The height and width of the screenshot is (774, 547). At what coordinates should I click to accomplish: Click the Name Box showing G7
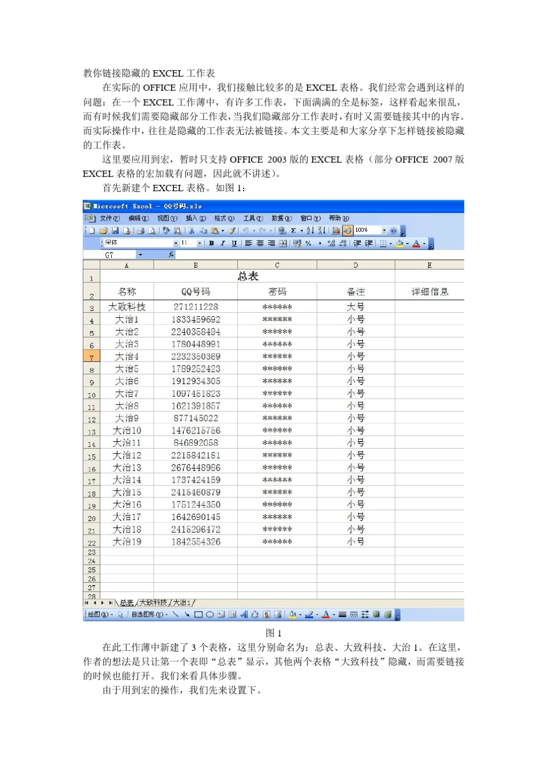click(x=109, y=255)
